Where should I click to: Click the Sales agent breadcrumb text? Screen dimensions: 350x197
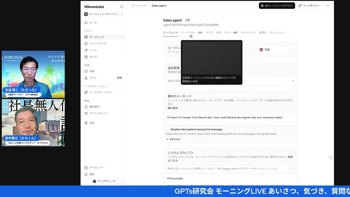pyautogui.click(x=159, y=6)
